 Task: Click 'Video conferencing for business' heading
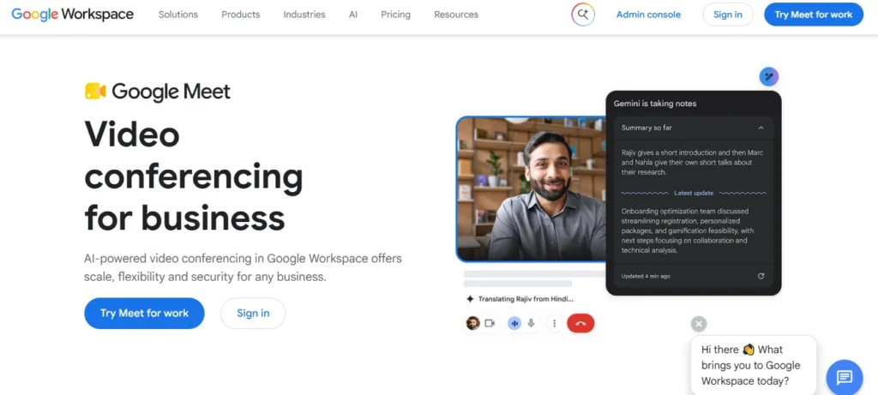tap(194, 176)
